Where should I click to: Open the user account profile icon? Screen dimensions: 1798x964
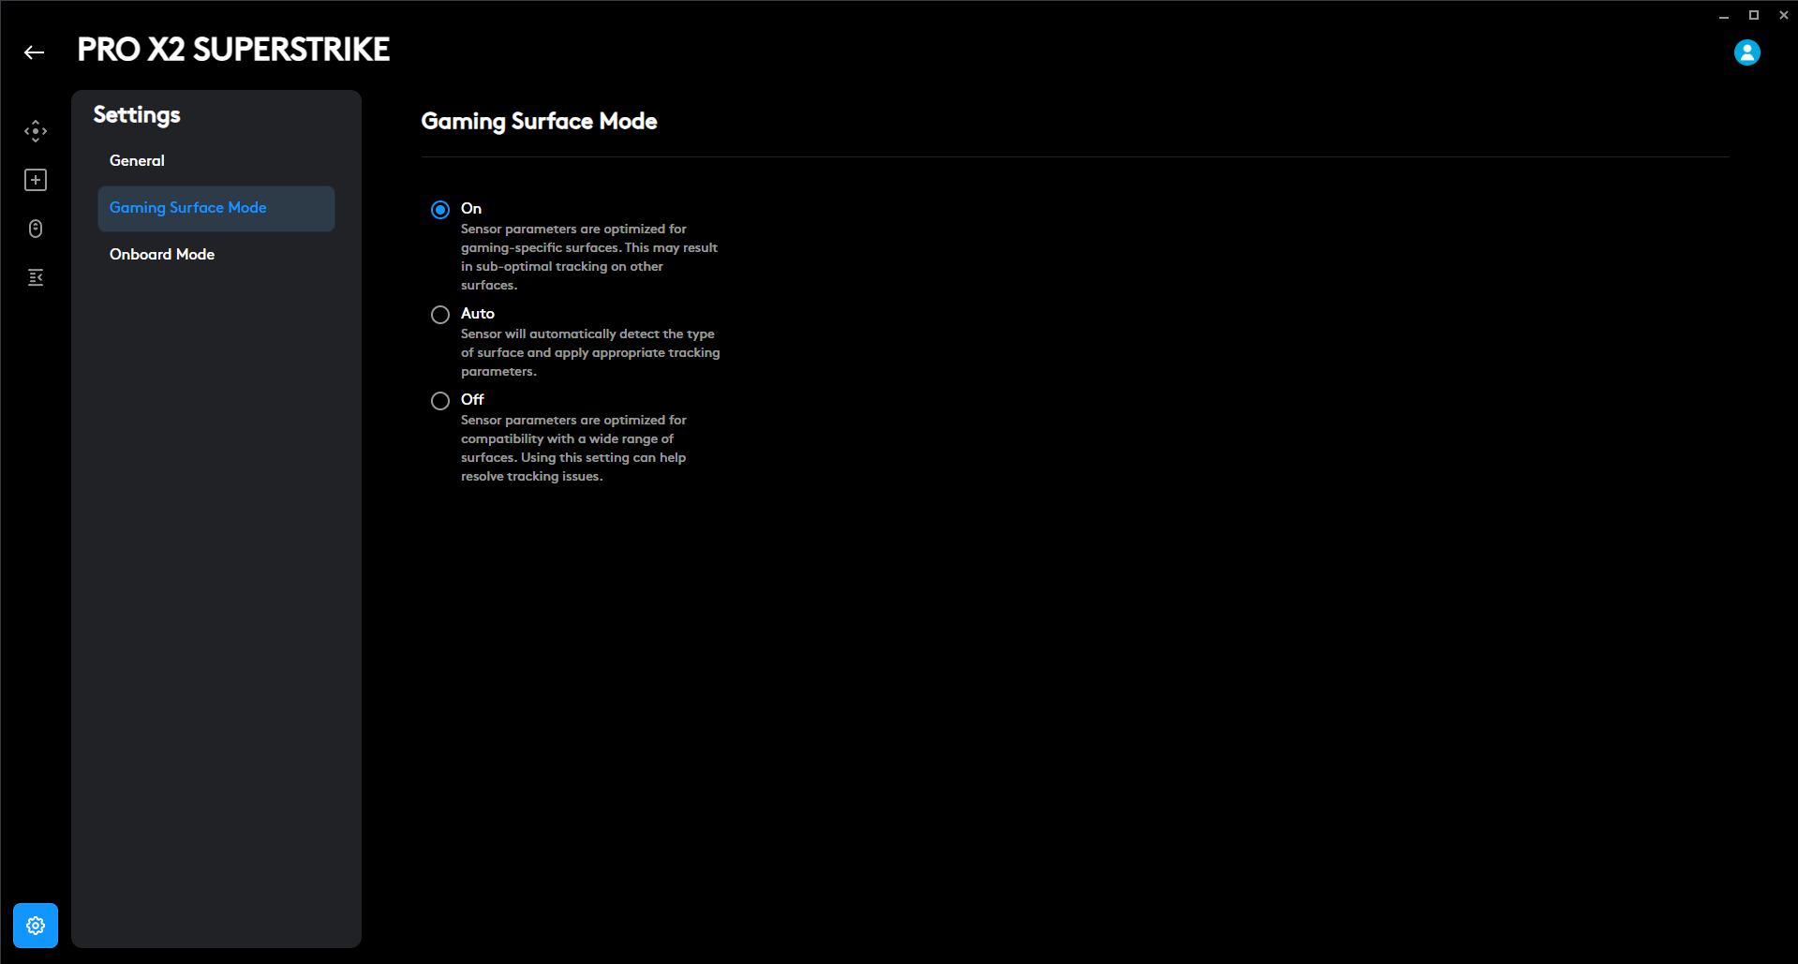[1746, 52]
